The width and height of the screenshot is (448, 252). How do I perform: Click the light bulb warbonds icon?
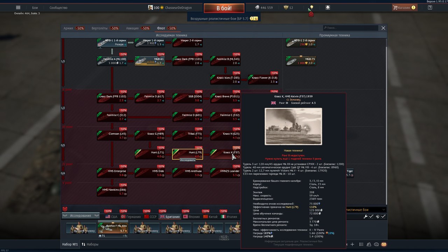pyautogui.click(x=311, y=7)
